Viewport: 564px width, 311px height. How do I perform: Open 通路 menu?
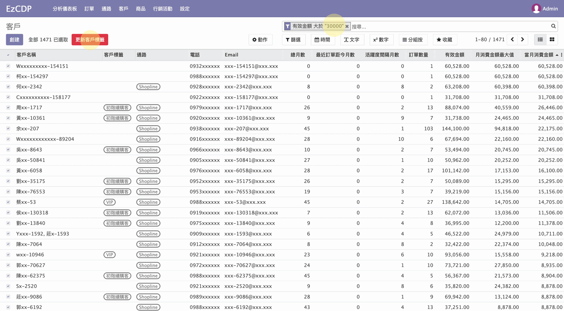pos(106,9)
